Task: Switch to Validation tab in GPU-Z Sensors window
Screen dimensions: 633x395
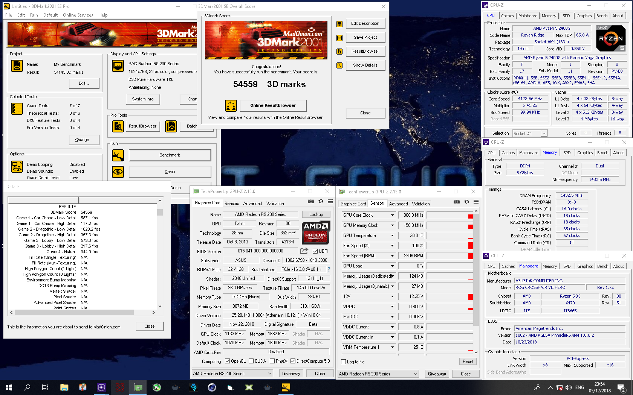Action: [x=420, y=204]
